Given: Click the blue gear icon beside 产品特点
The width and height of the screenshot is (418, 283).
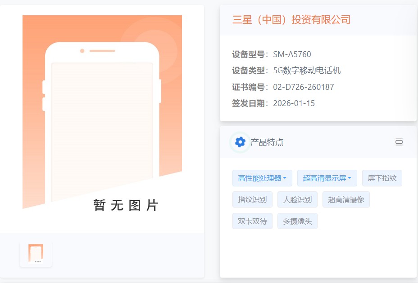Looking at the screenshot, I should click(240, 142).
